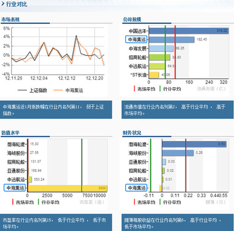Click the 海峡股份 value 27.55
Viewport: 234px width, 231px height.
(34, 153)
